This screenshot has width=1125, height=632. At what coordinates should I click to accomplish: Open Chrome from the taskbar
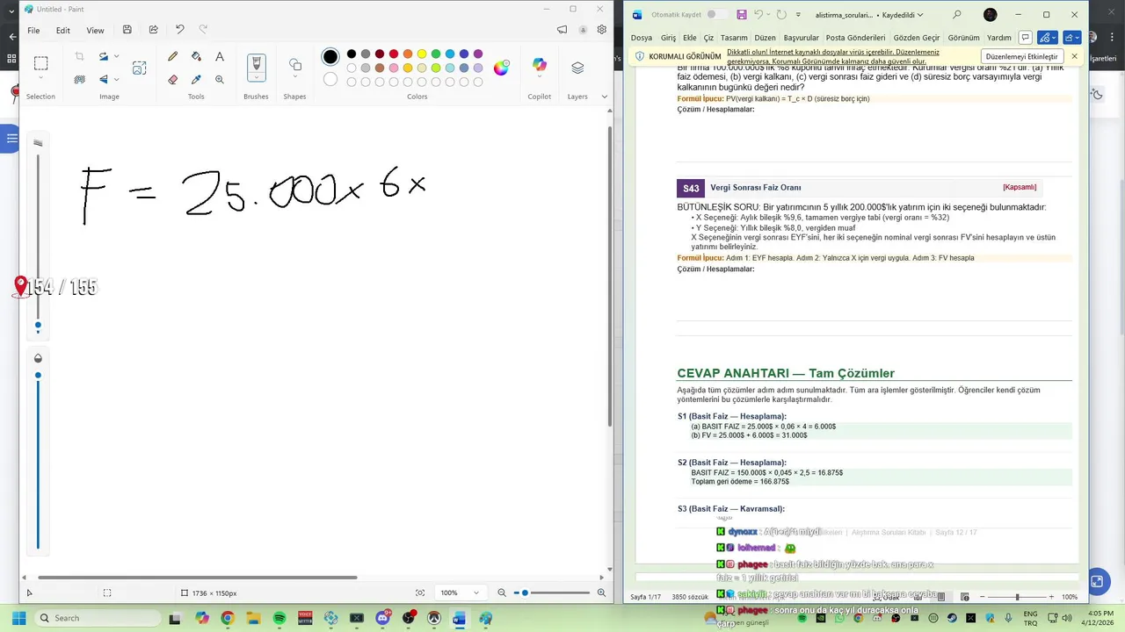(228, 618)
